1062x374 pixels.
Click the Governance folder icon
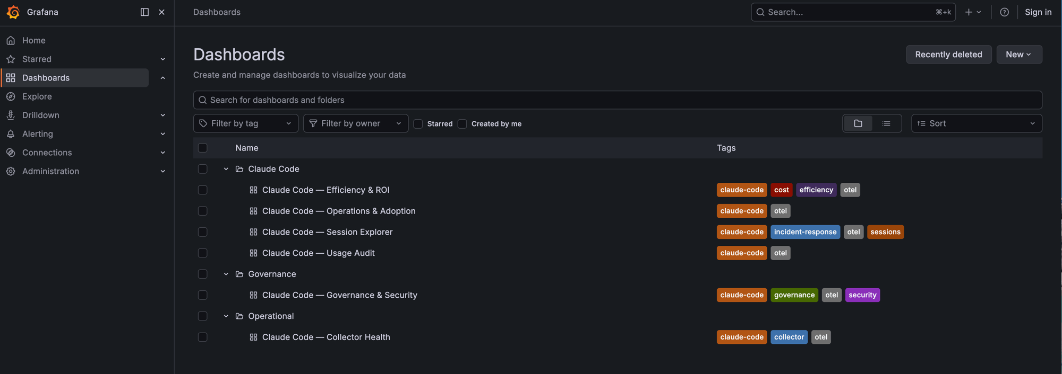[239, 274]
